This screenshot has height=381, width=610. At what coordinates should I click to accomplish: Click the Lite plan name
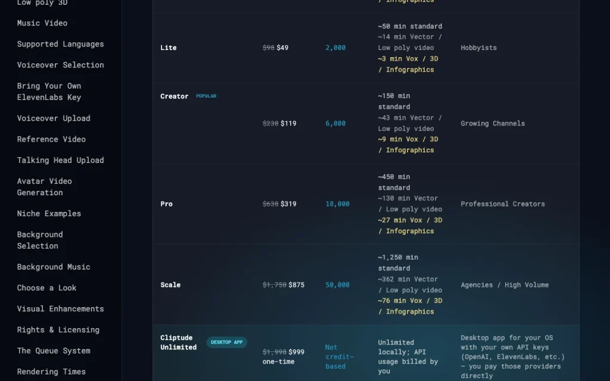pos(169,48)
